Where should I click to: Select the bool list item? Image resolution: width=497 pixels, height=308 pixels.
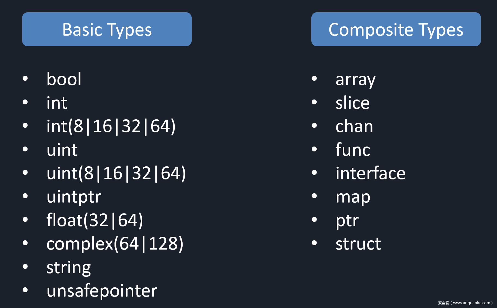point(64,79)
